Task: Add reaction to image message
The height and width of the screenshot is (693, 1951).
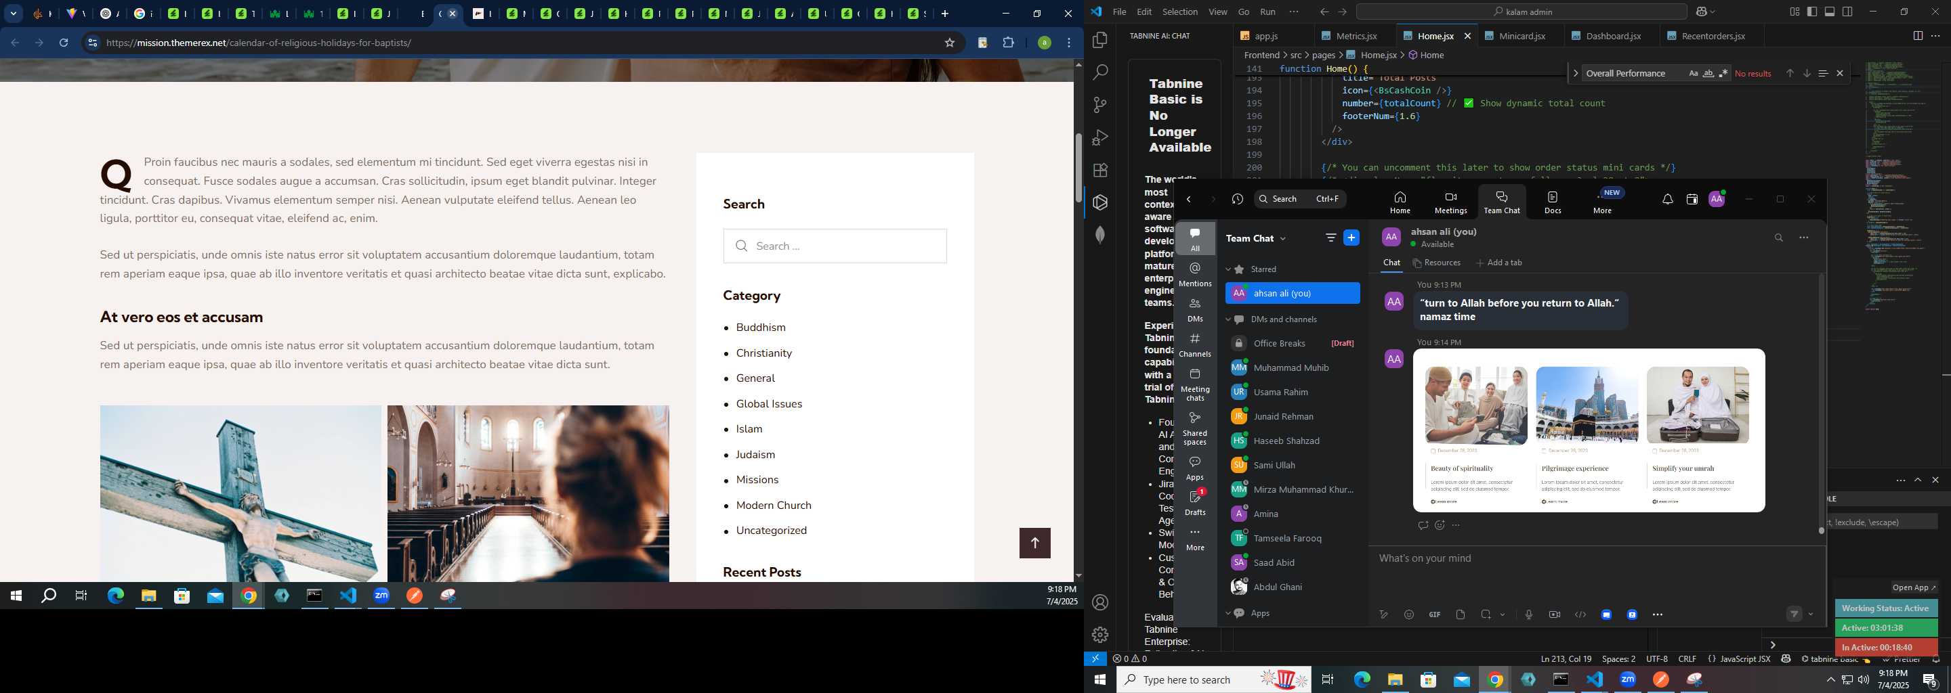Action: (x=1440, y=525)
